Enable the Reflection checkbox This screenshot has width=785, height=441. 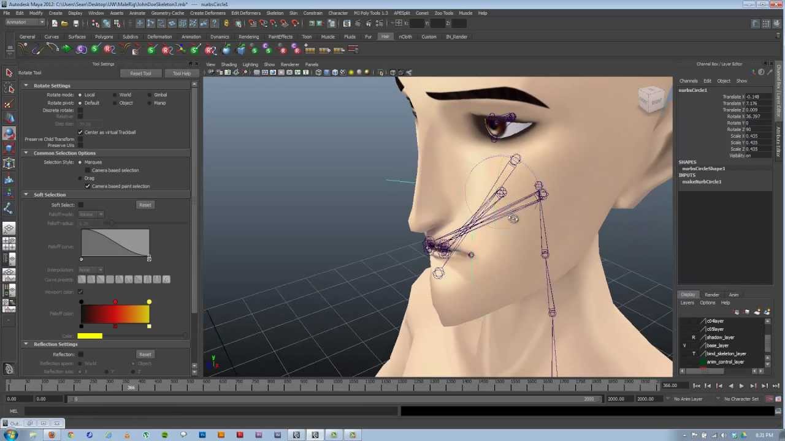81,355
